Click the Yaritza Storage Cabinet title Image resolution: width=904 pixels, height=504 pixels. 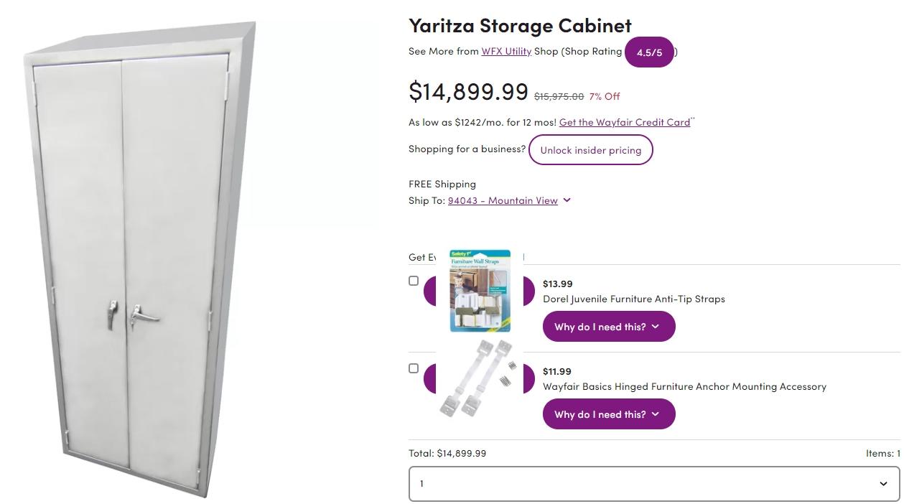(x=519, y=25)
